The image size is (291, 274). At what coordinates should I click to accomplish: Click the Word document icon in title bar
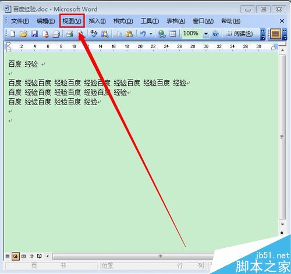pyautogui.click(x=7, y=9)
